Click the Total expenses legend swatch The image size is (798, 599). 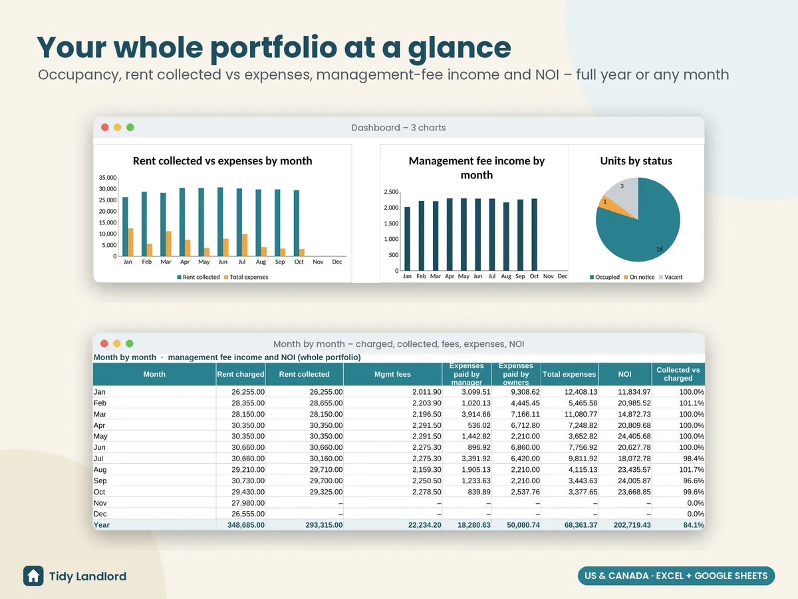(225, 277)
